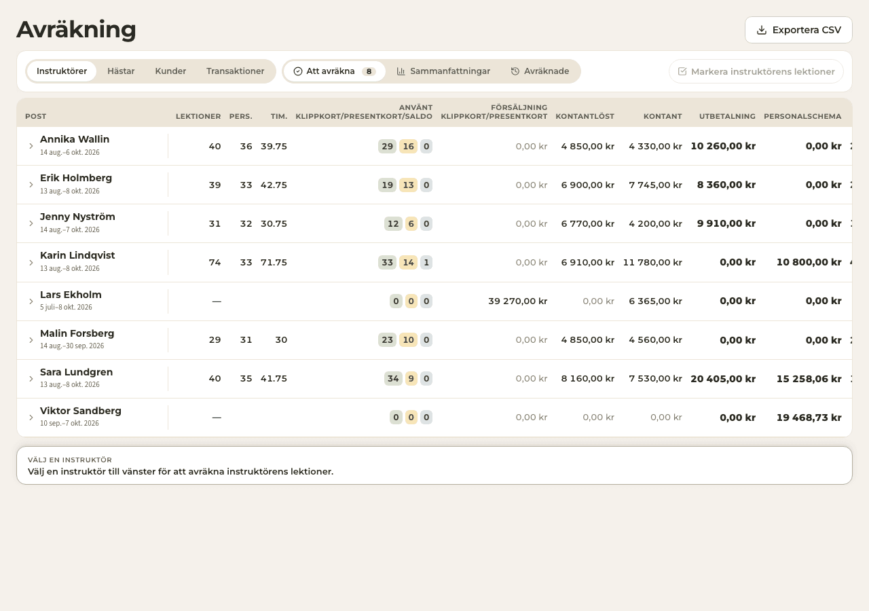
Task: Expand the Viktor Sandberg row
Action: [31, 417]
